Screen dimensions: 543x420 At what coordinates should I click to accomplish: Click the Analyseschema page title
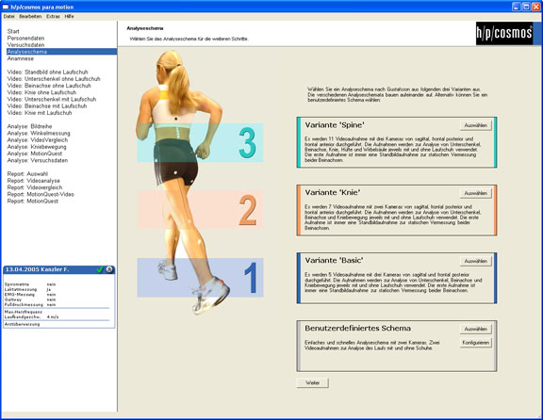(x=145, y=28)
